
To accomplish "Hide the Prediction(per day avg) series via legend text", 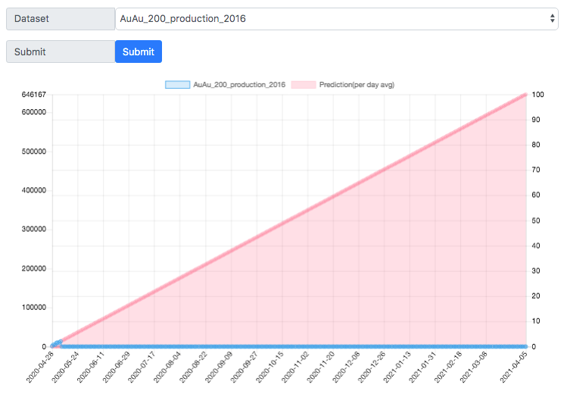I will tap(357, 85).
